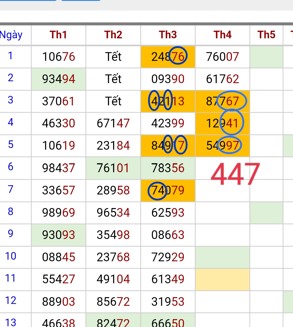
Task: Select the number 42399
Action: point(168,124)
